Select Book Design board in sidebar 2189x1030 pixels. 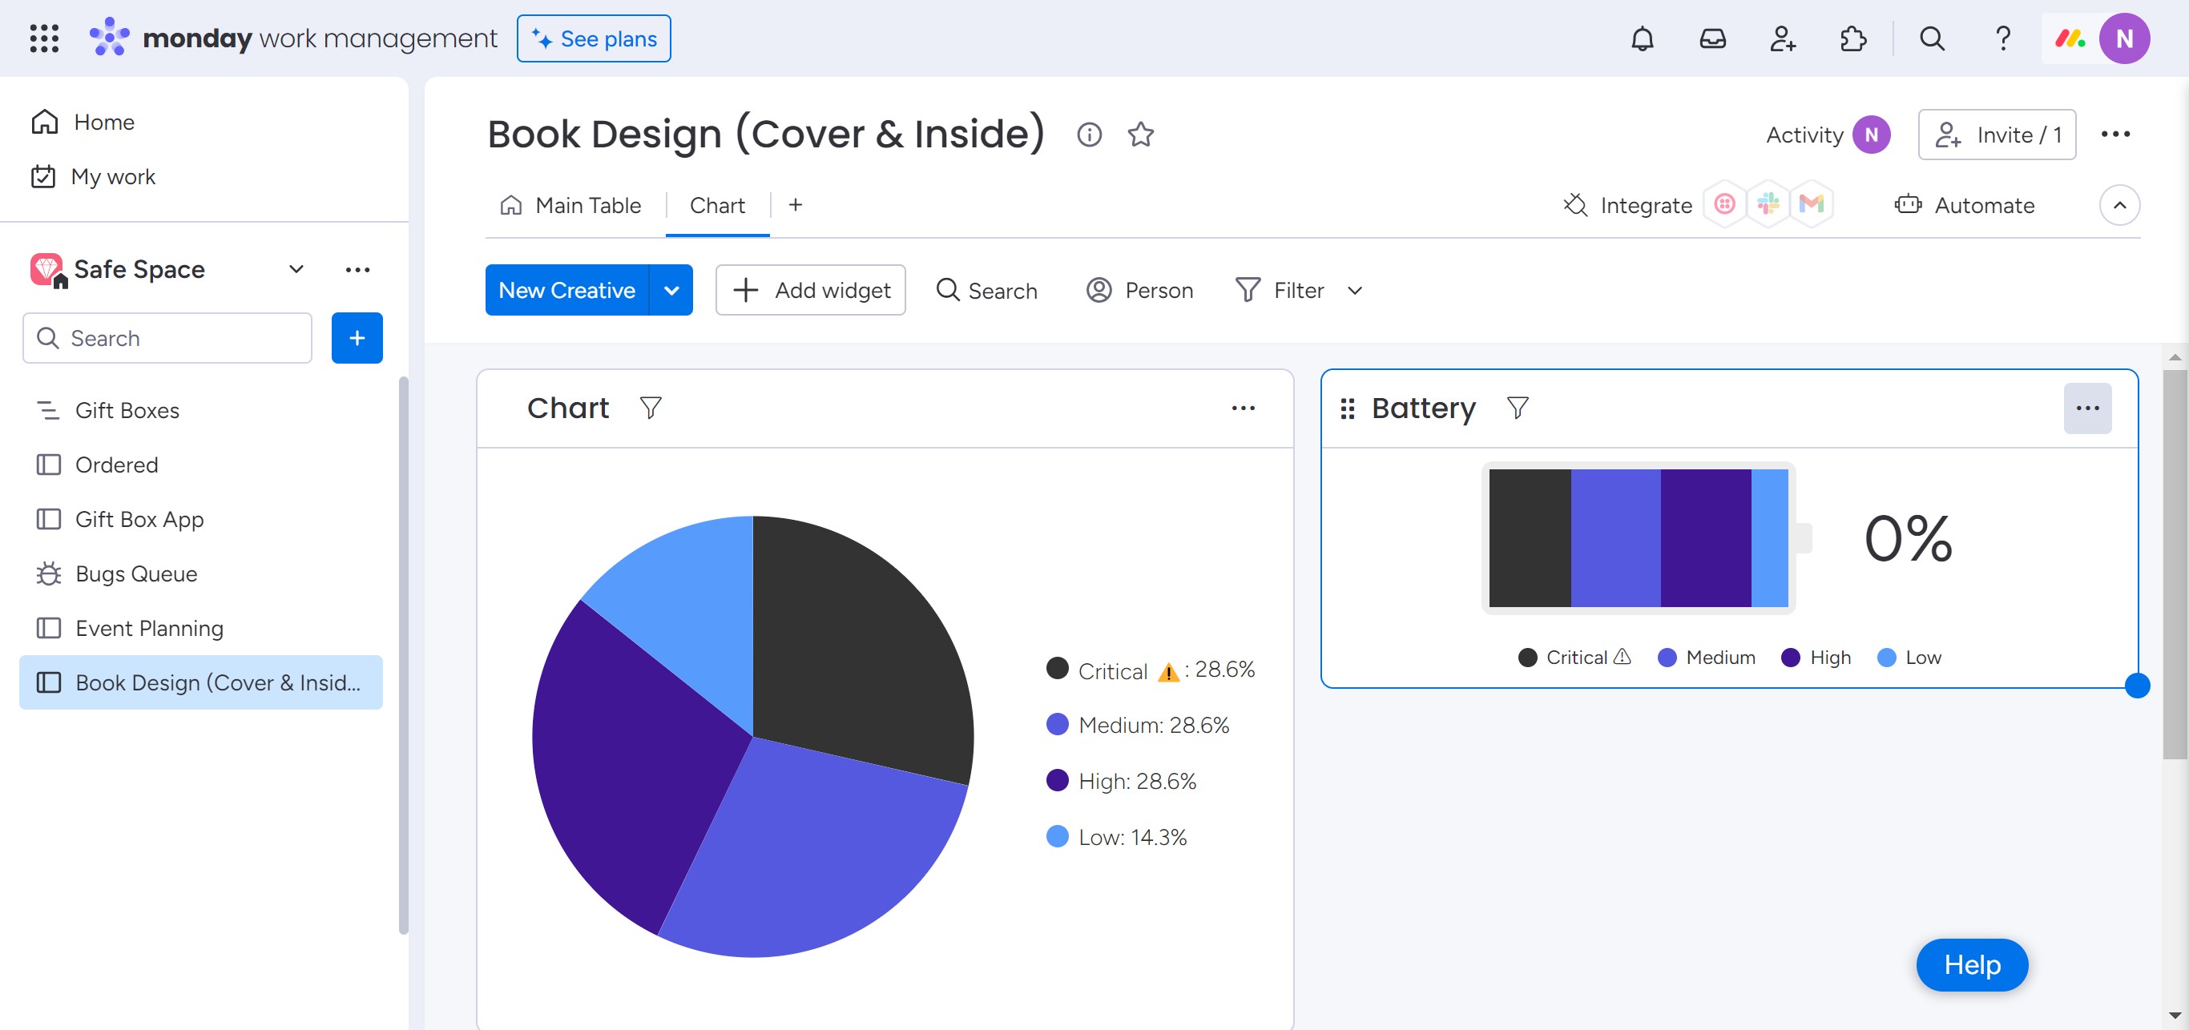click(200, 682)
